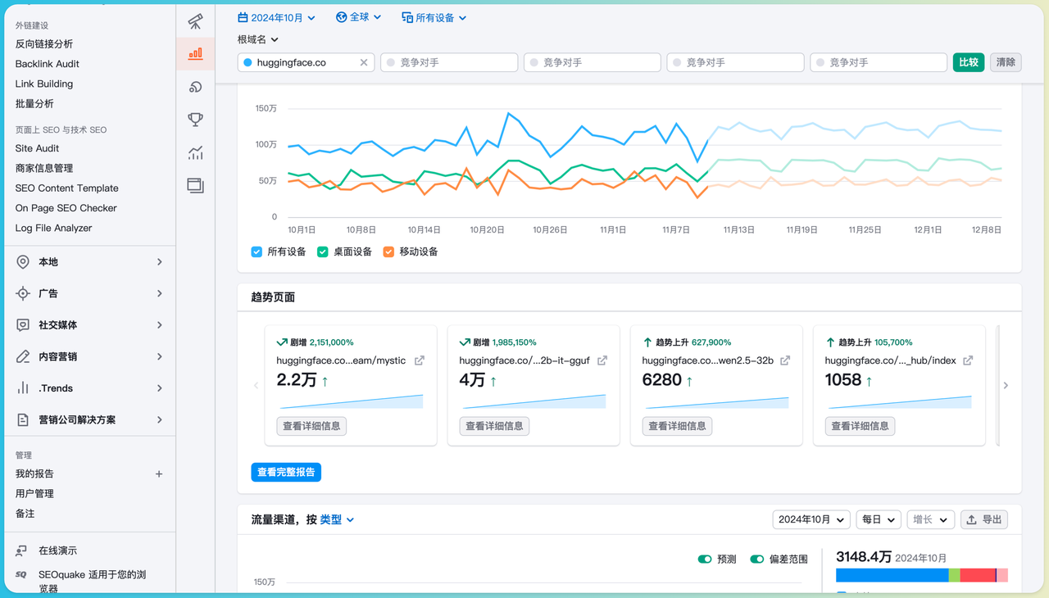Uncheck the 移动设备 chart legend checkbox
This screenshot has width=1049, height=598.
coord(388,251)
